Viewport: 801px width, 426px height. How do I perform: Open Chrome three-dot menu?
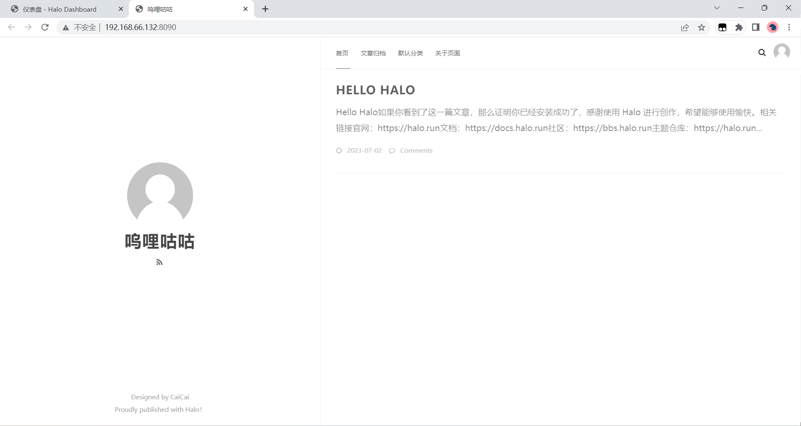(x=789, y=27)
